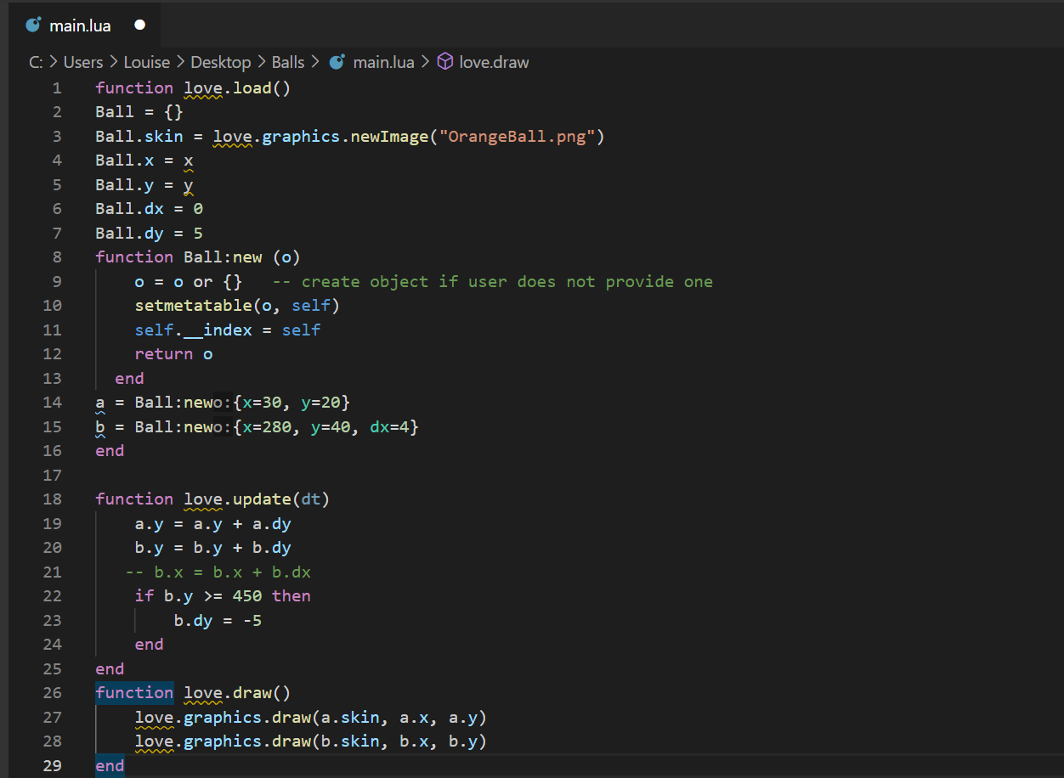Click "self.__index = self" on line 11
The image size is (1064, 778).
[228, 330]
